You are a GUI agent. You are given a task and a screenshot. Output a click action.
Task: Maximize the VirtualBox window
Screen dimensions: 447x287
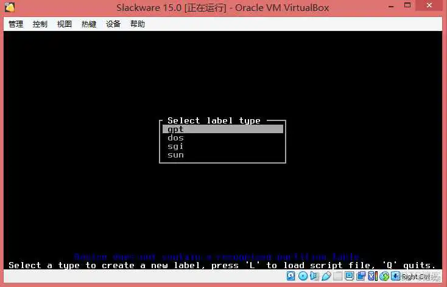(x=407, y=5)
